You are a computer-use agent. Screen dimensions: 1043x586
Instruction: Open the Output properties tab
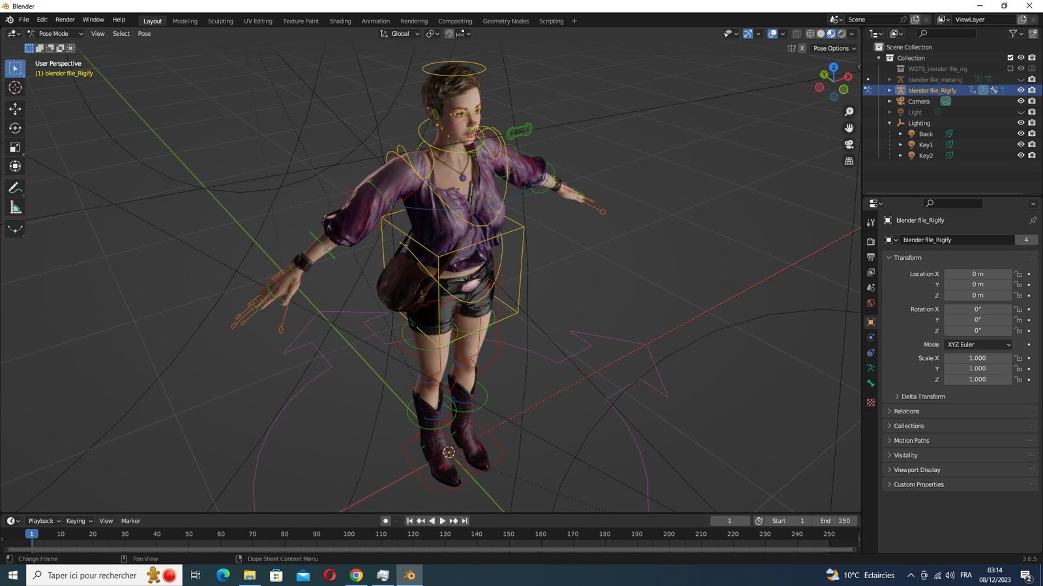point(871,257)
